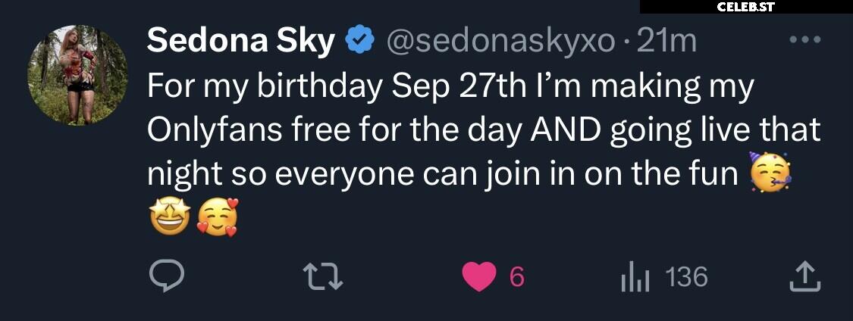
Task: Click the like count number 6
Action: click(517, 278)
